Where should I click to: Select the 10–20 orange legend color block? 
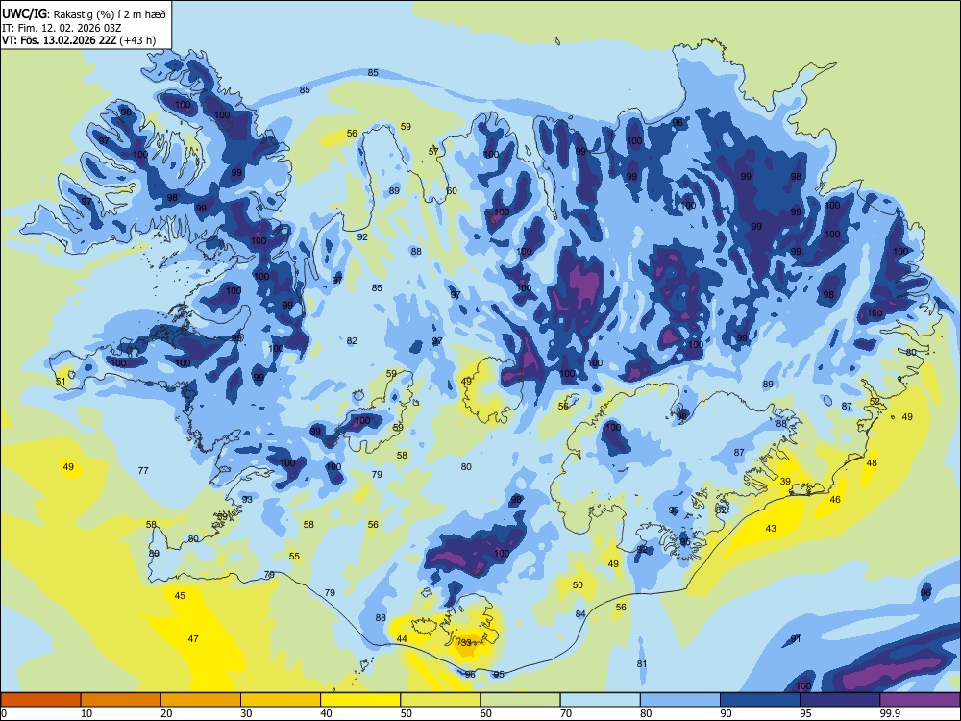121,700
